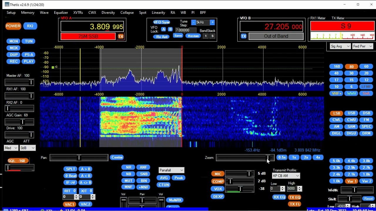Open the Transmit Profile KP CB AM dropdown

click(286, 176)
